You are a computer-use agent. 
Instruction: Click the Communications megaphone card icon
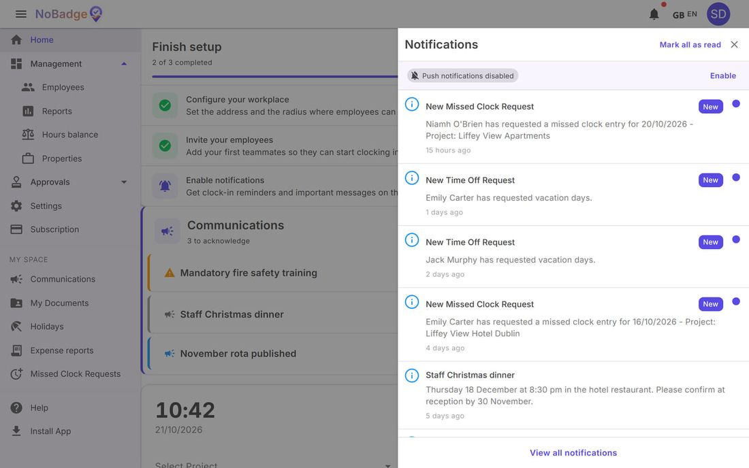(168, 231)
